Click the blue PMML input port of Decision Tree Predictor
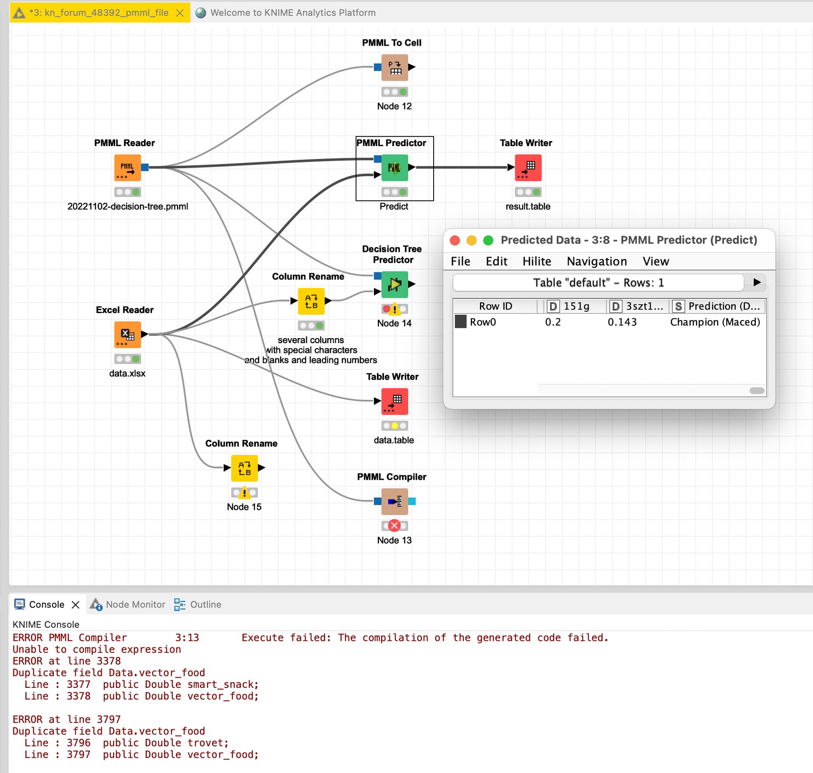The height and width of the screenshot is (773, 813). tap(378, 276)
